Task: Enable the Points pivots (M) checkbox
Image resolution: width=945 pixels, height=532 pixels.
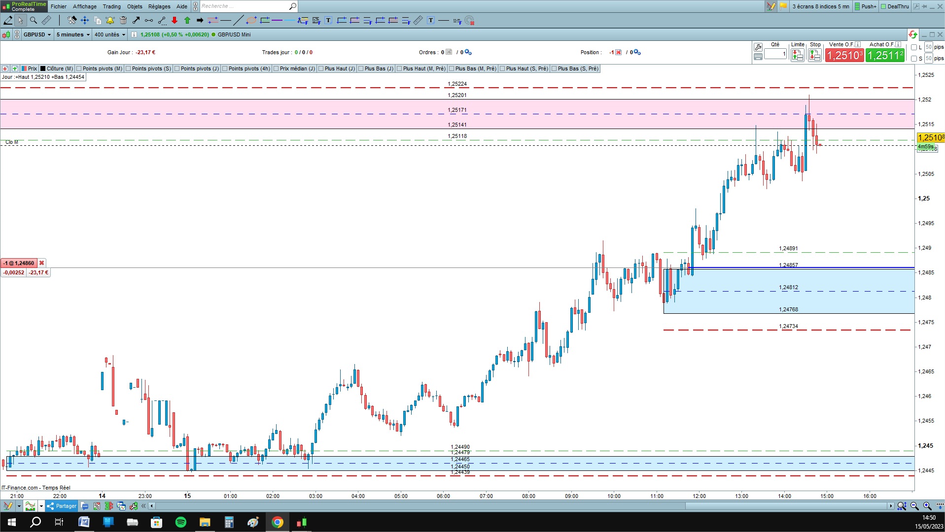Action: click(79, 68)
